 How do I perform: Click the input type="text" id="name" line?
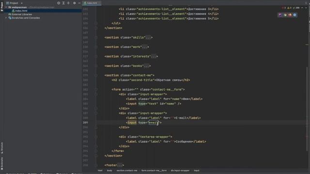154,104
